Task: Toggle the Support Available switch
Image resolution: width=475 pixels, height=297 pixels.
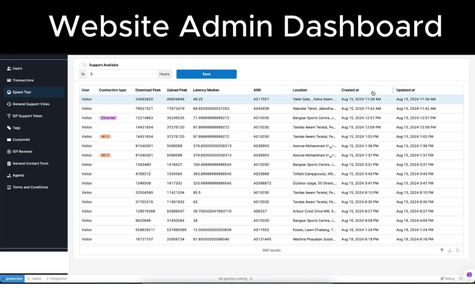Action: [x=83, y=65]
